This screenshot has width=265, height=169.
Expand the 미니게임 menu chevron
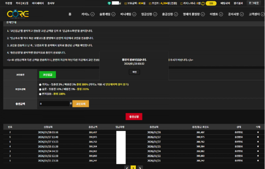134,15
